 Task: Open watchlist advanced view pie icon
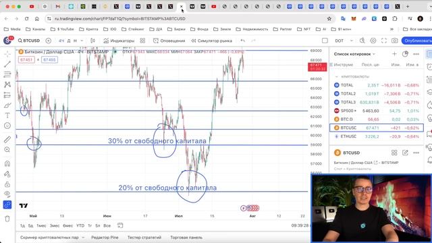pyautogui.click(x=405, y=54)
